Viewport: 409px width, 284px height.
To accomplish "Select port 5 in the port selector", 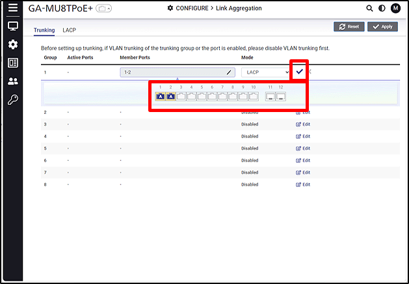I will tap(202, 96).
